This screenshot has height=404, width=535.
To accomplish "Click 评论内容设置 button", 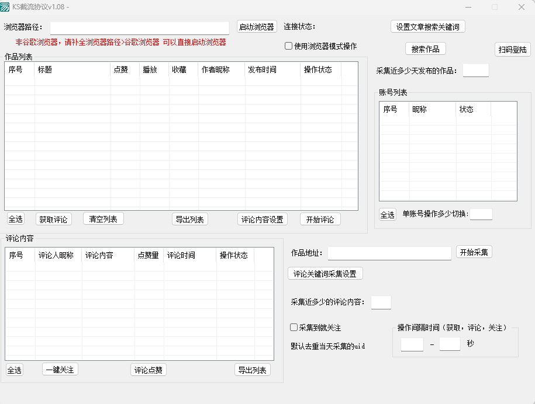I will click(x=263, y=220).
